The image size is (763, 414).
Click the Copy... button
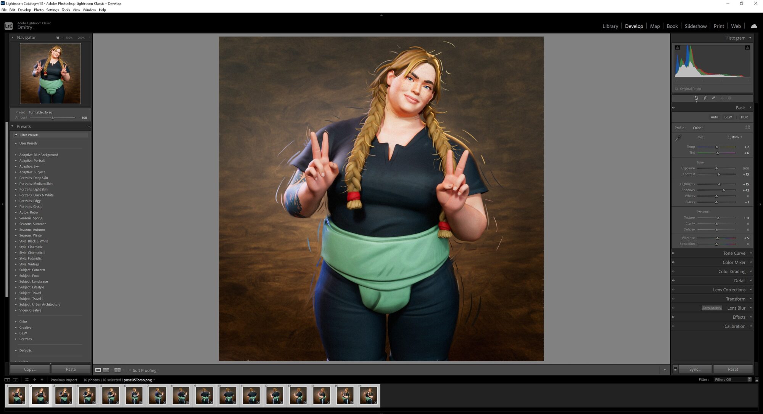click(x=30, y=369)
